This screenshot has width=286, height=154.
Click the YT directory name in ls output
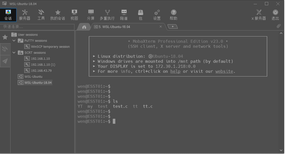(x=80, y=106)
